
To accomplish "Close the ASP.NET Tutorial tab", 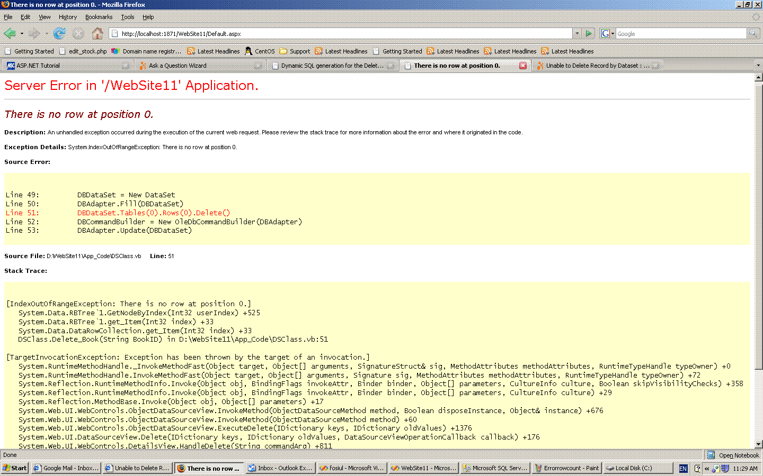I will pyautogui.click(x=126, y=66).
